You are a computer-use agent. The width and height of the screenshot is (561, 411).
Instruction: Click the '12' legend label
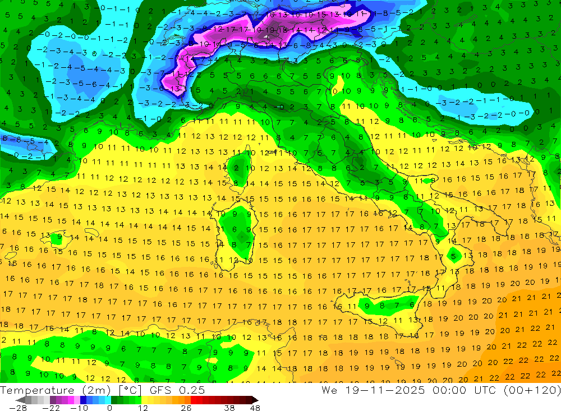click(142, 408)
